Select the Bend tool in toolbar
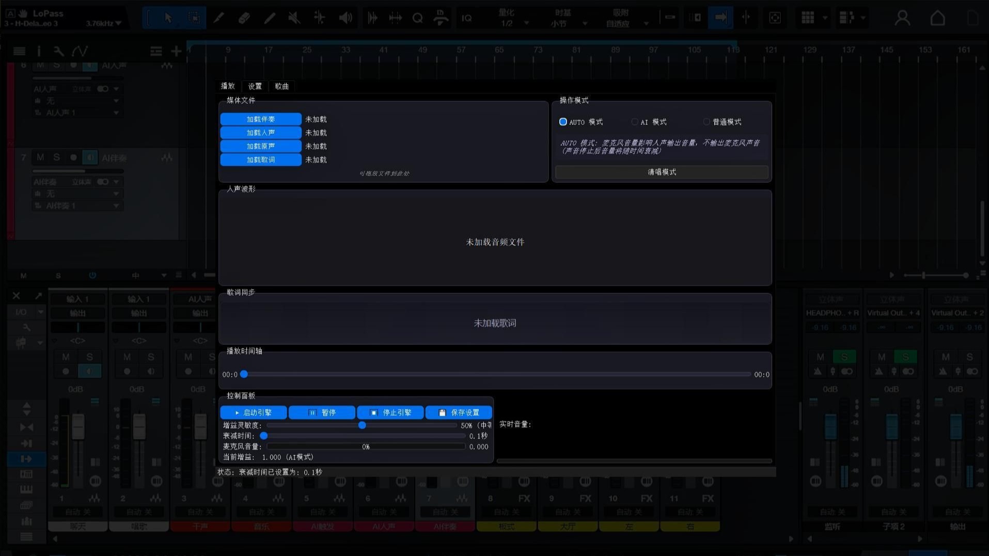989x556 pixels. (320, 18)
